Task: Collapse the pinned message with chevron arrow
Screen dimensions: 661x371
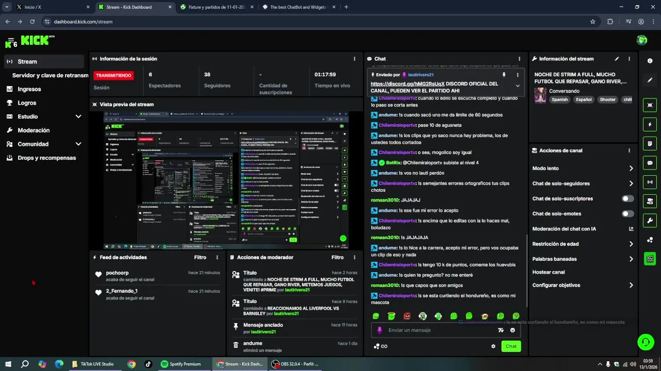Action: tap(517, 86)
